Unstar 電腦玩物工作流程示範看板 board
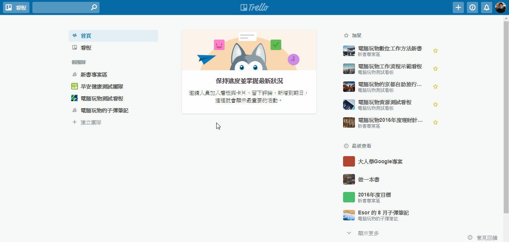Screen dimensions: 509x242 click(x=435, y=69)
